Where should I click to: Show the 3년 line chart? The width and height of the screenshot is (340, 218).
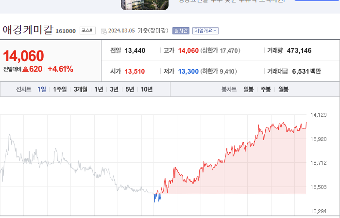pos(114,89)
